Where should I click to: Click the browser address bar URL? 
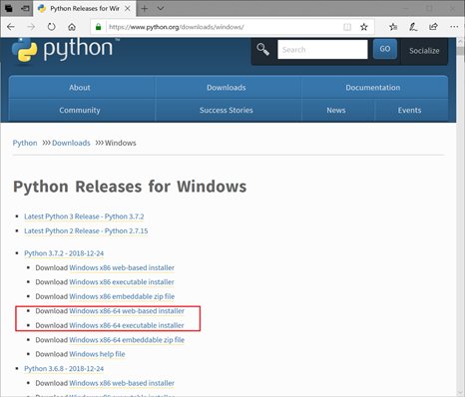[177, 27]
